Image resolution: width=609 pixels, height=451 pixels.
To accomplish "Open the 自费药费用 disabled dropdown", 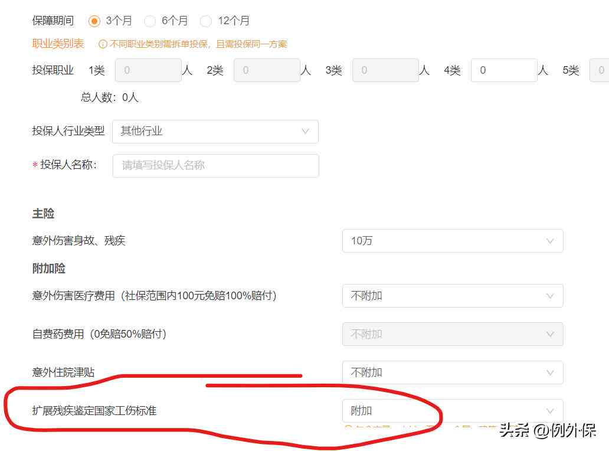I will coord(453,334).
